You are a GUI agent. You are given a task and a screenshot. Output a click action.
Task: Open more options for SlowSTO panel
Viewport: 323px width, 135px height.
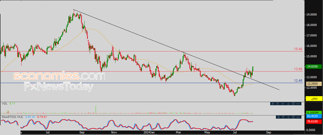click(x=298, y=117)
